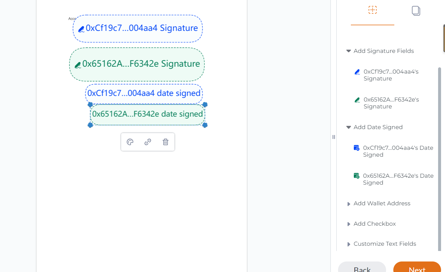Expand the Customize Text Fields section
The height and width of the screenshot is (272, 445).
381,244
